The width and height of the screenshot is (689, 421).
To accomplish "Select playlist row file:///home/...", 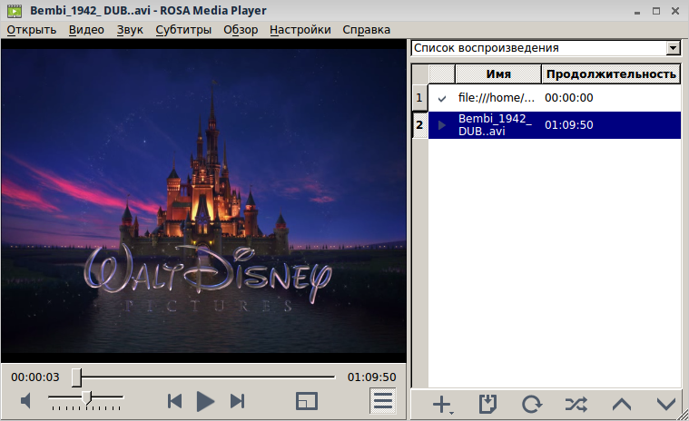I will [555, 97].
